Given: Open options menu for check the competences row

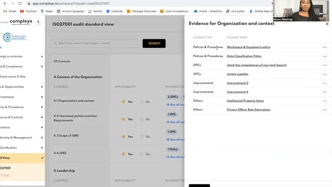Looking at the screenshot, I should [324, 65].
